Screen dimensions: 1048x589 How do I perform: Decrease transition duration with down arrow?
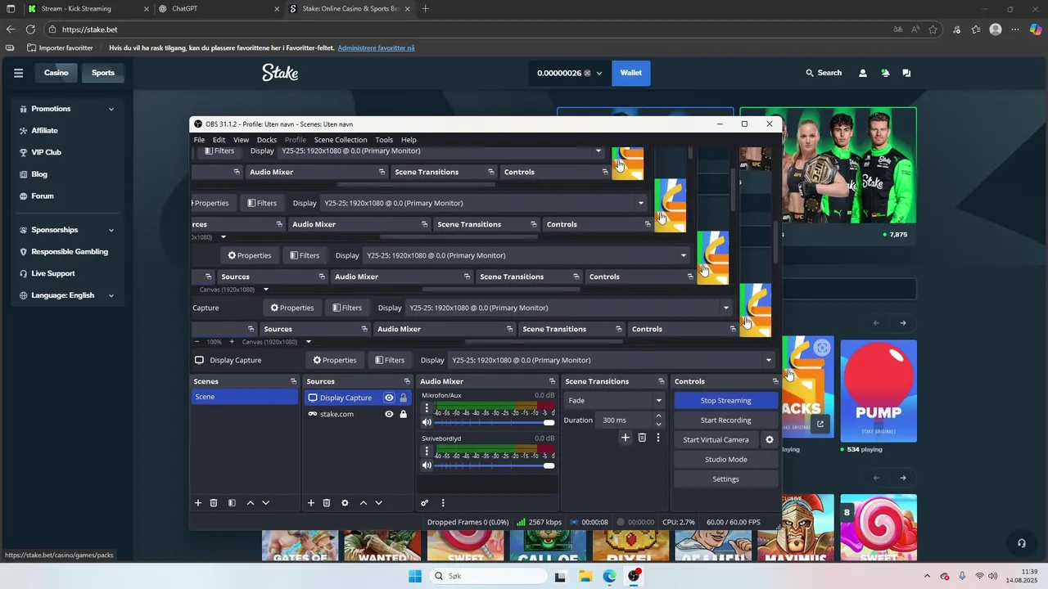(x=658, y=424)
